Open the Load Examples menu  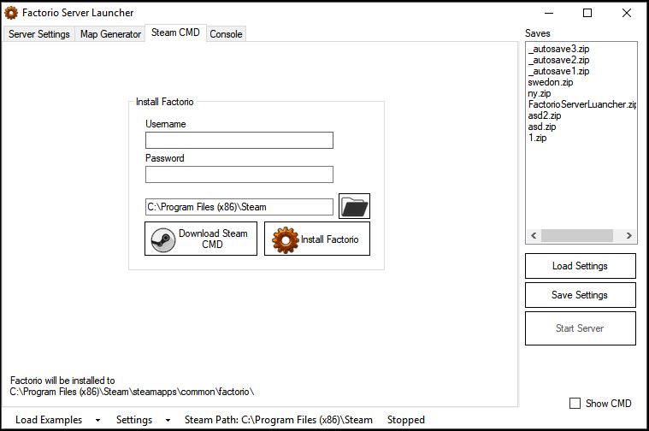click(x=49, y=420)
